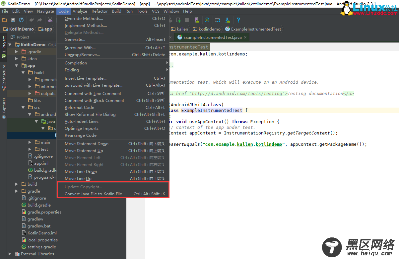Screen dimensions: 399x259
Task: Expand the Completion submenu
Action: pyautogui.click(x=113, y=63)
